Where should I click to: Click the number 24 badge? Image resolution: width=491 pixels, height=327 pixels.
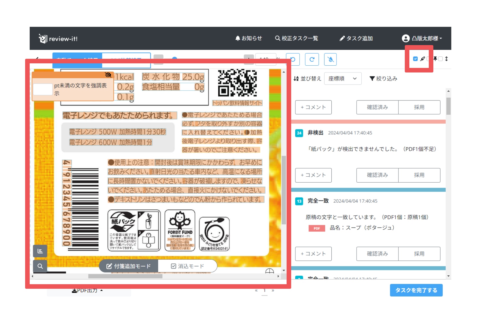[299, 133]
